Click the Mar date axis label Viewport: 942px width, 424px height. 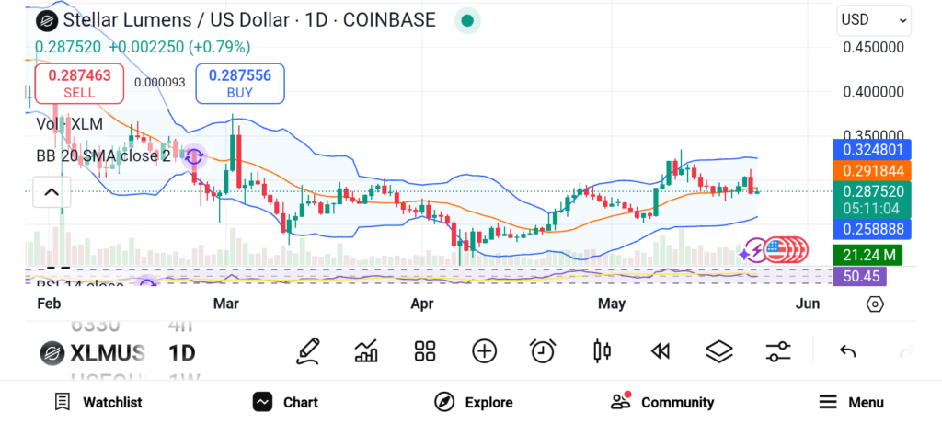click(226, 304)
